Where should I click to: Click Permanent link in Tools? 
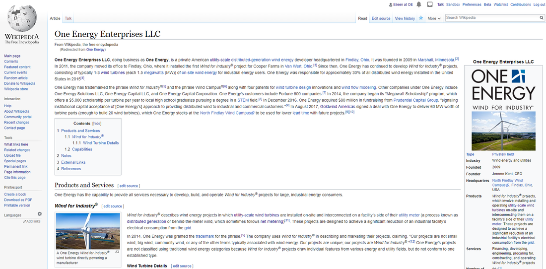coord(16,167)
